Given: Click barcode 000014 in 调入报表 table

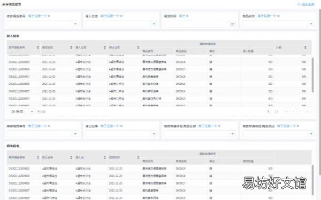Looking at the screenshot, I should pyautogui.click(x=181, y=91).
